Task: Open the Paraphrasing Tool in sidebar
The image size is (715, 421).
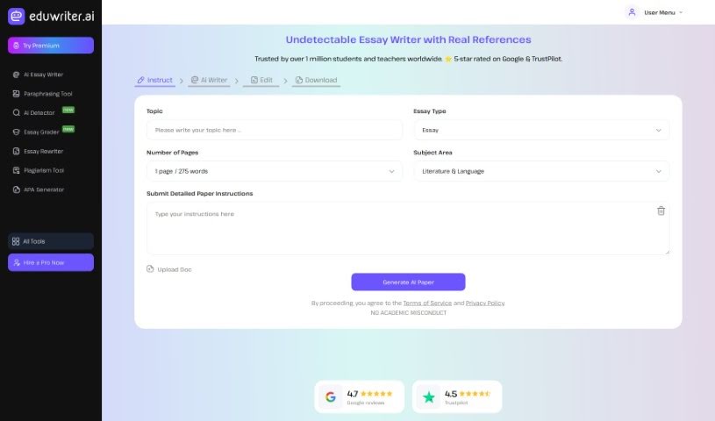Action: coord(43,94)
